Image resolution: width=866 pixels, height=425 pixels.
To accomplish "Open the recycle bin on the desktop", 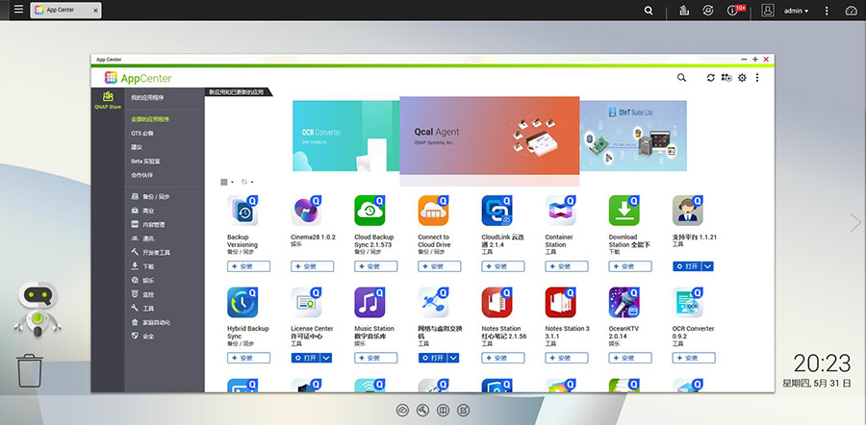I will (30, 370).
